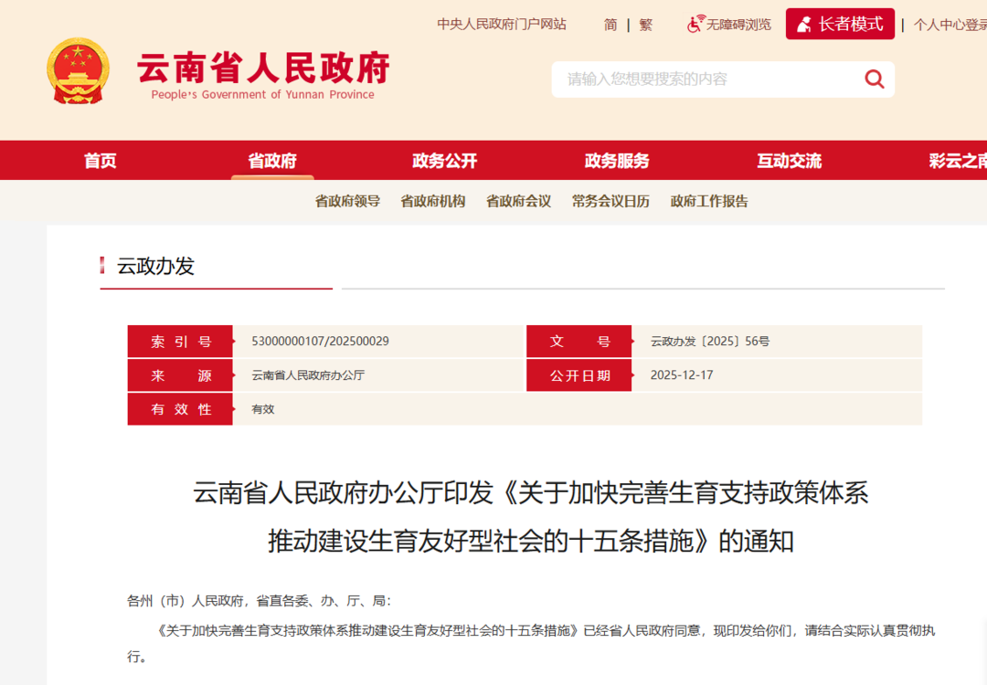Select 省政府领导 submenu item

pos(347,201)
